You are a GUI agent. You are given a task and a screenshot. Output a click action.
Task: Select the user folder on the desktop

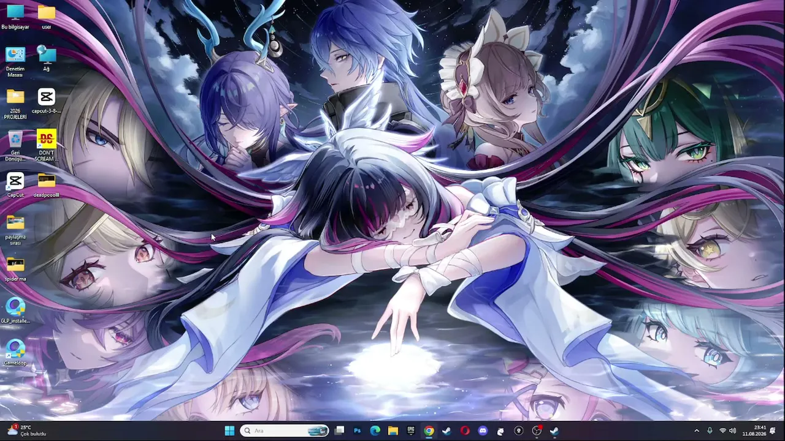tap(46, 17)
